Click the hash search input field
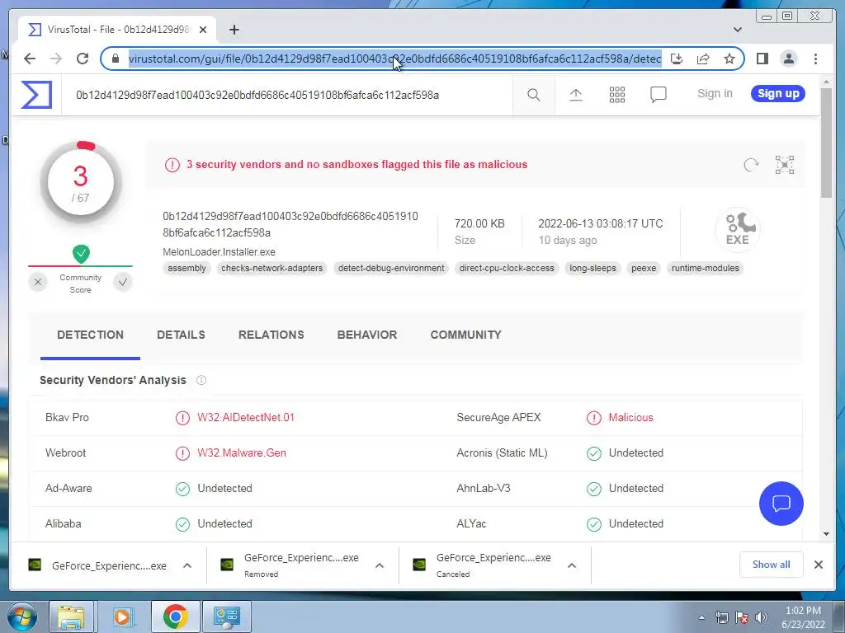This screenshot has width=845, height=633. (287, 96)
